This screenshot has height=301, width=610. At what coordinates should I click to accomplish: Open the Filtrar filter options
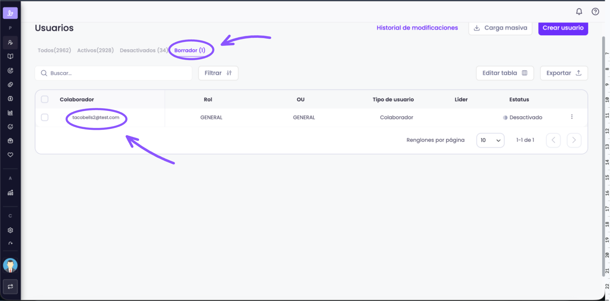(x=218, y=73)
